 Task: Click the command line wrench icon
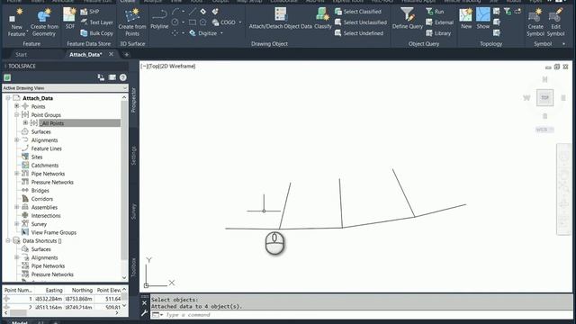click(144, 313)
